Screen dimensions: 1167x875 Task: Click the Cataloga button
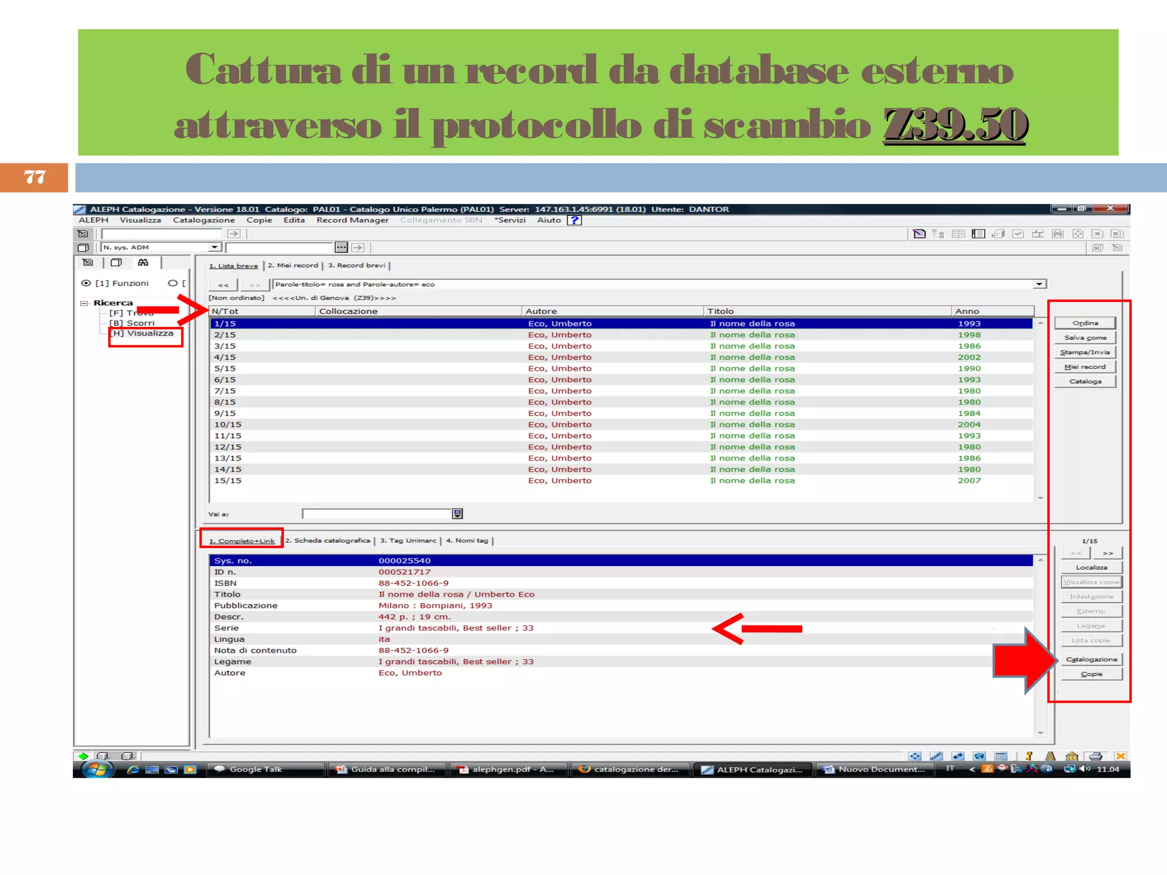tap(1085, 381)
